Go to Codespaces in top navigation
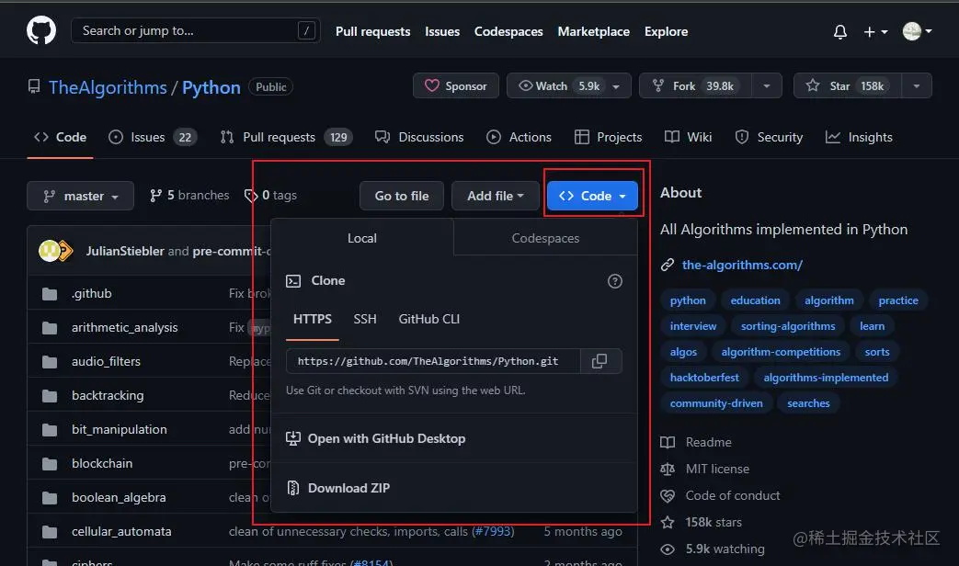This screenshot has width=959, height=566. (x=508, y=32)
